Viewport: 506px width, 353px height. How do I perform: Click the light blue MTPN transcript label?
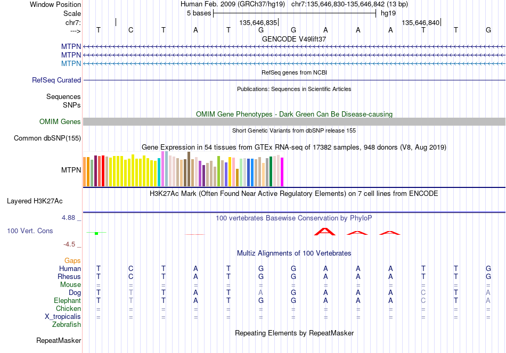71,63
